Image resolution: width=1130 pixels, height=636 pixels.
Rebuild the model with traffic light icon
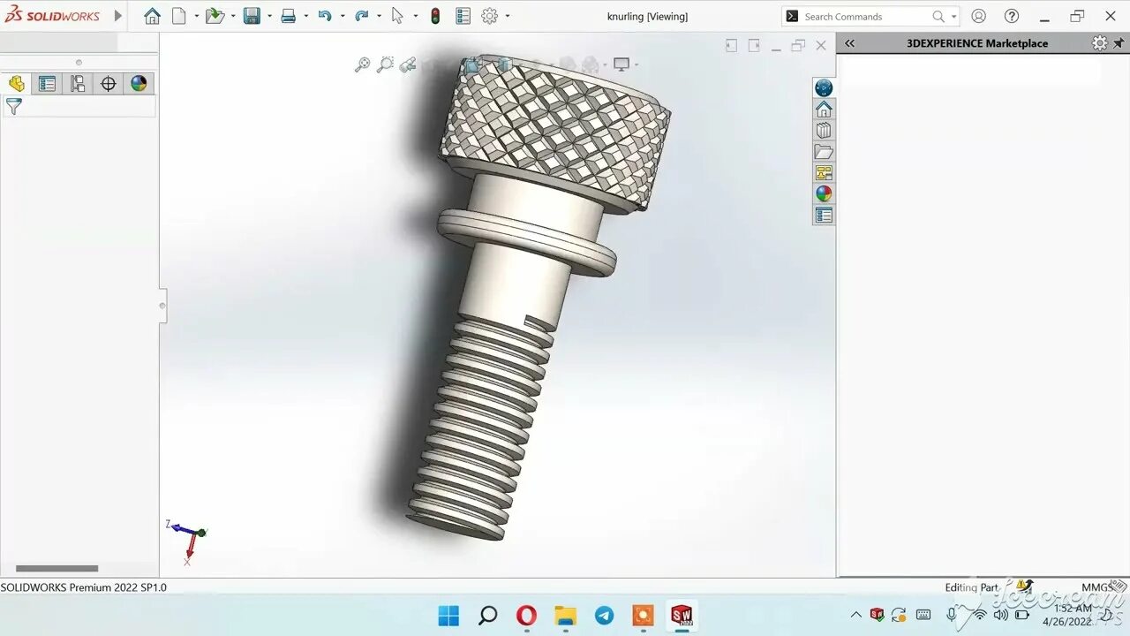[x=435, y=16]
